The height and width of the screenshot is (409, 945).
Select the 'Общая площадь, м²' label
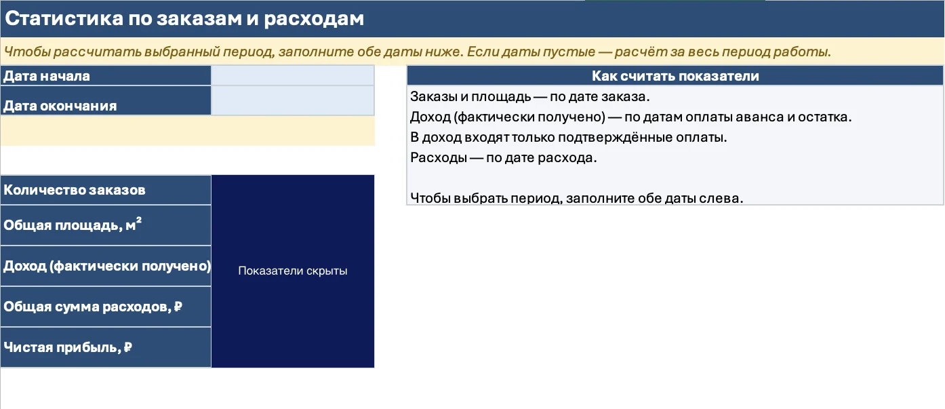[106, 225]
